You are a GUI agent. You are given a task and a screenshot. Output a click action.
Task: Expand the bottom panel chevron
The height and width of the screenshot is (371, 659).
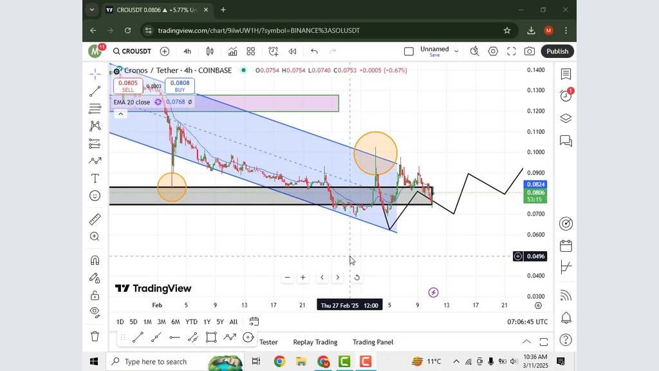pyautogui.click(x=526, y=341)
